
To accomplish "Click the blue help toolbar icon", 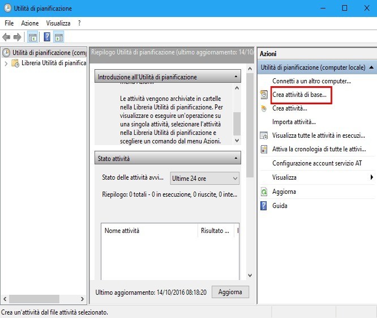I will point(47,37).
